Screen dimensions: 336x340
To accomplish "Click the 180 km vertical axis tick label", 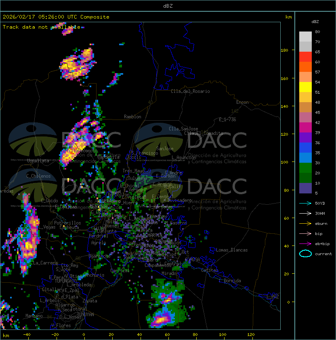I will click(284, 50).
